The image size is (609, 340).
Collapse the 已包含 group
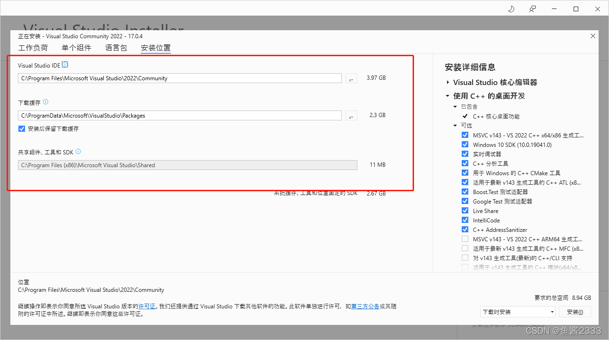coord(456,107)
